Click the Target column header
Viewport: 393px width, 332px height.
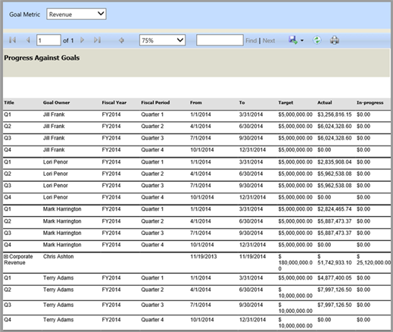(285, 102)
